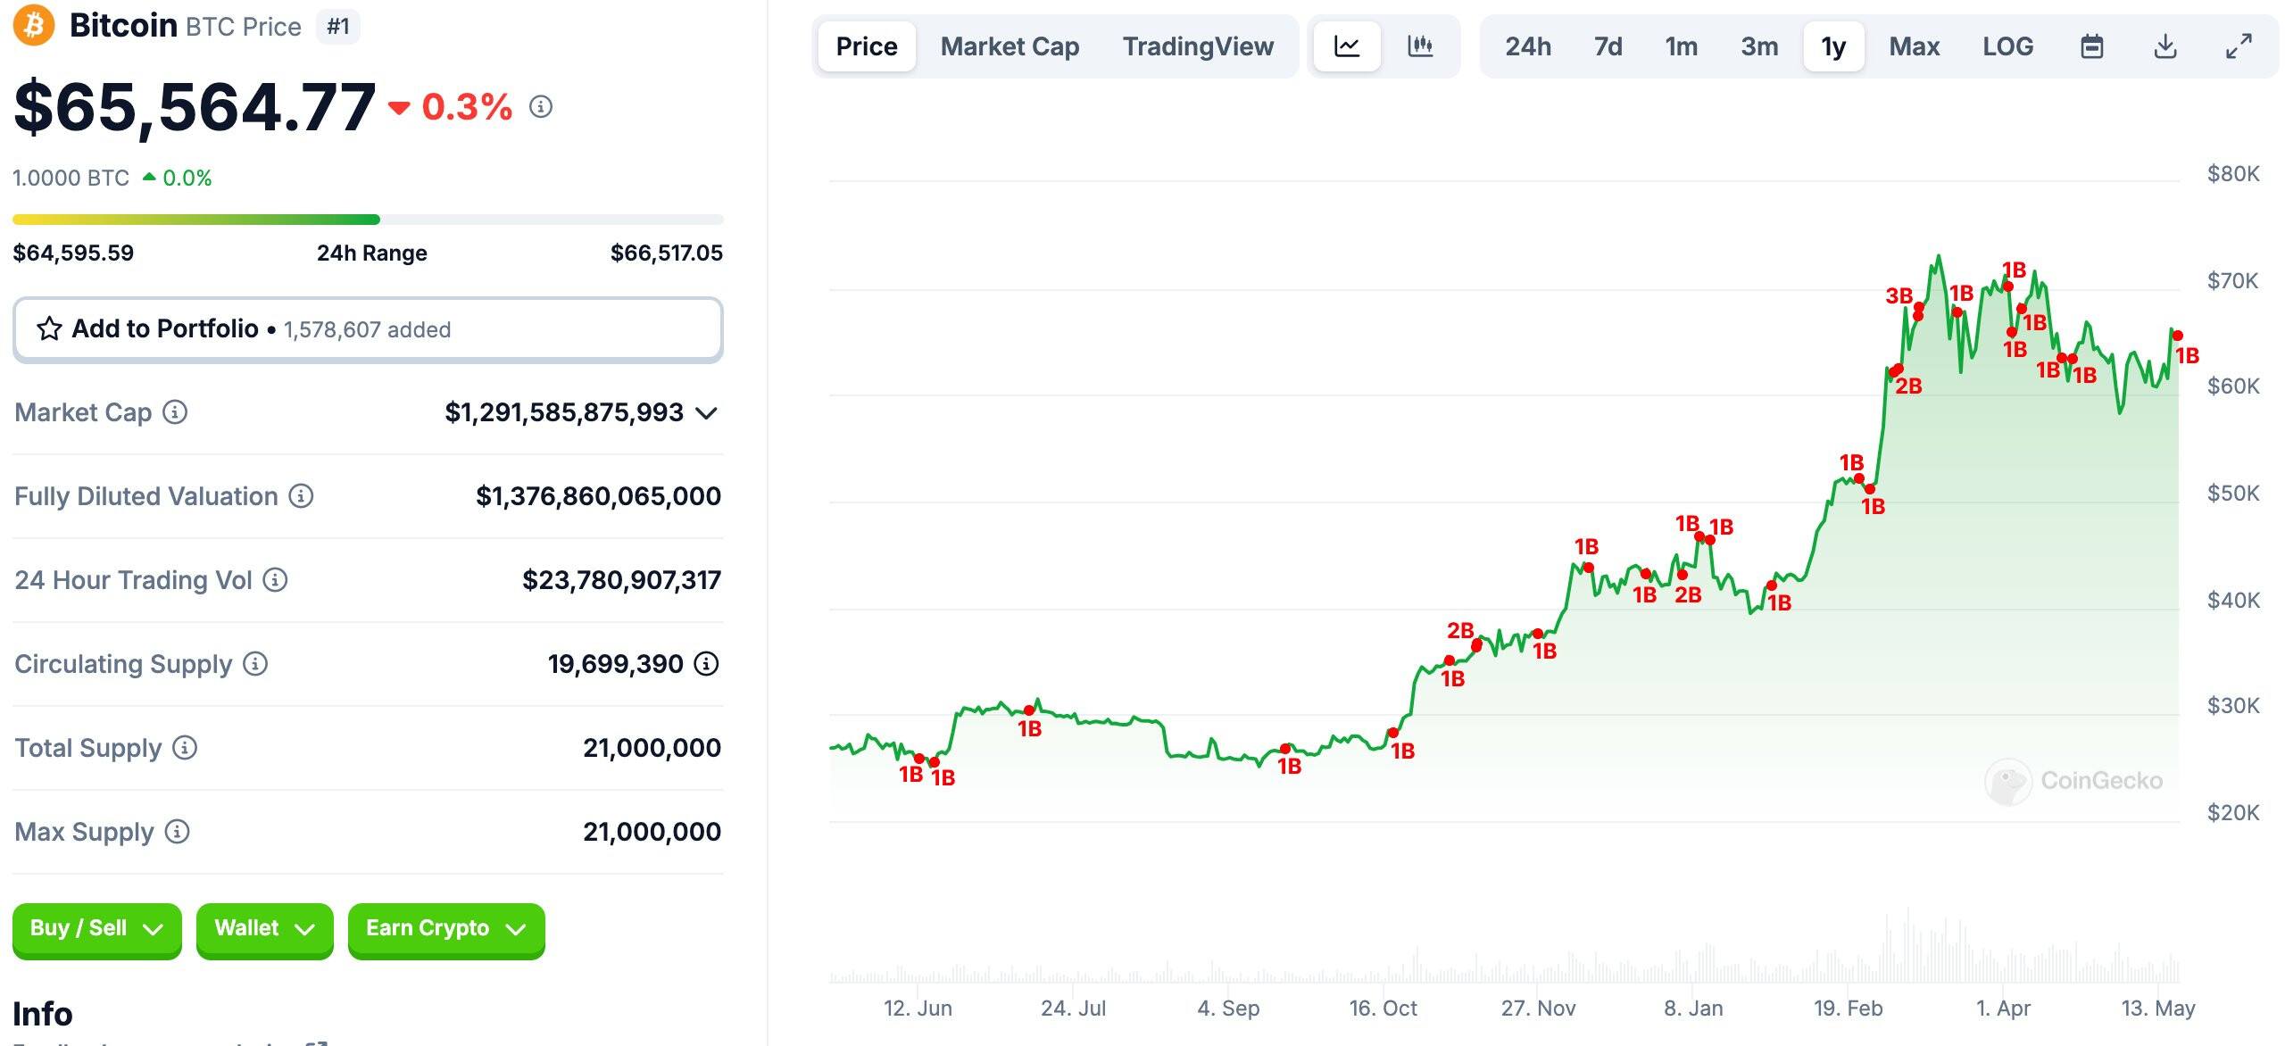
Task: Click the 24h Range progress bar
Action: click(368, 220)
